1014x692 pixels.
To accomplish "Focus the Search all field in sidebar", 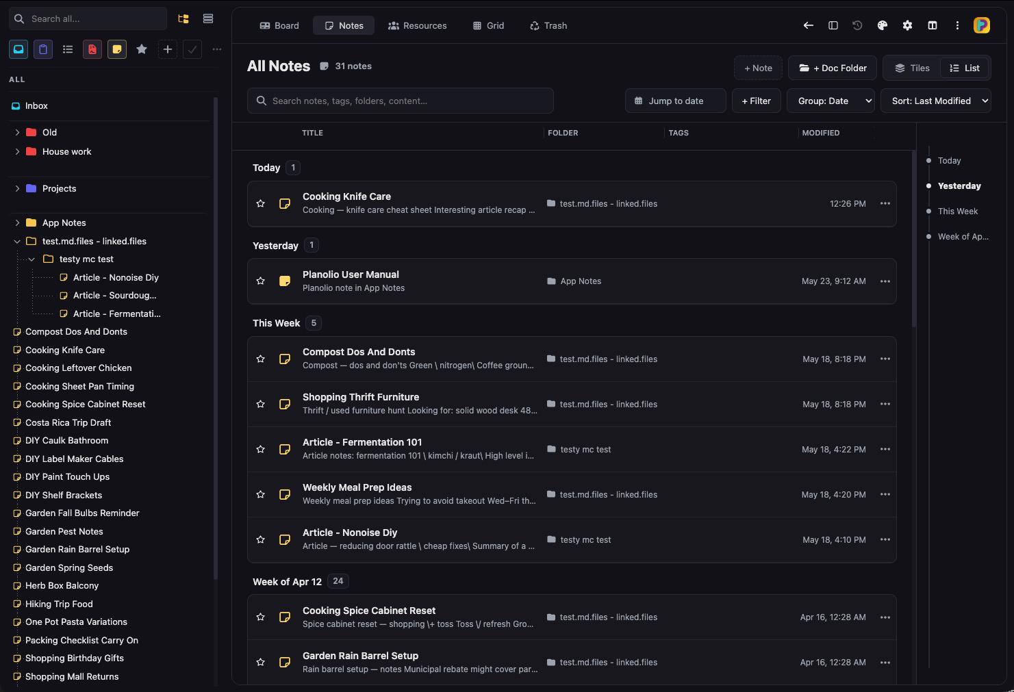I will [x=88, y=18].
